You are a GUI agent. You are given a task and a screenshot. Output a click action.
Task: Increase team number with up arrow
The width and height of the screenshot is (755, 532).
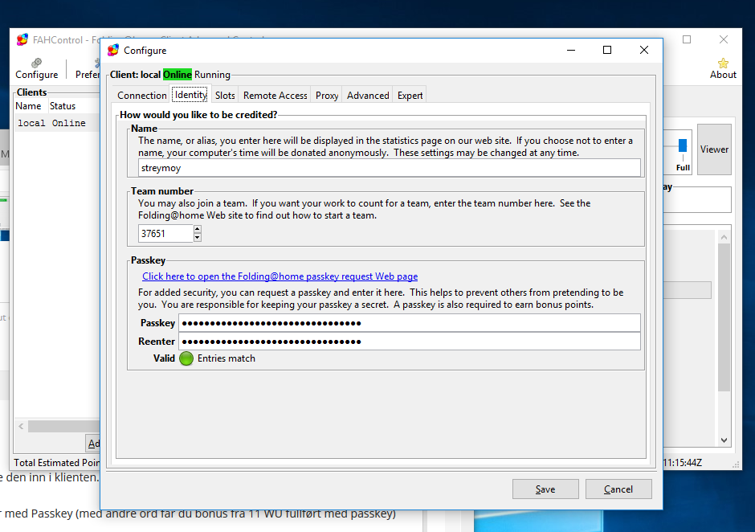[x=198, y=229]
